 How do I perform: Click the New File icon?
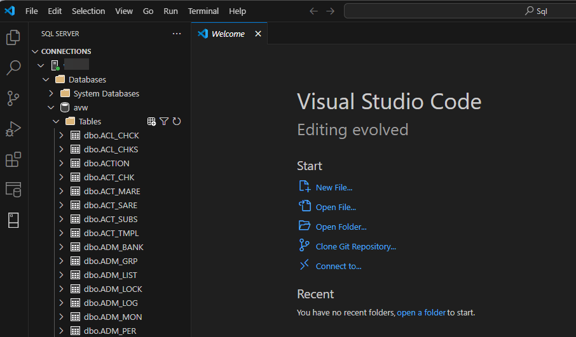305,187
